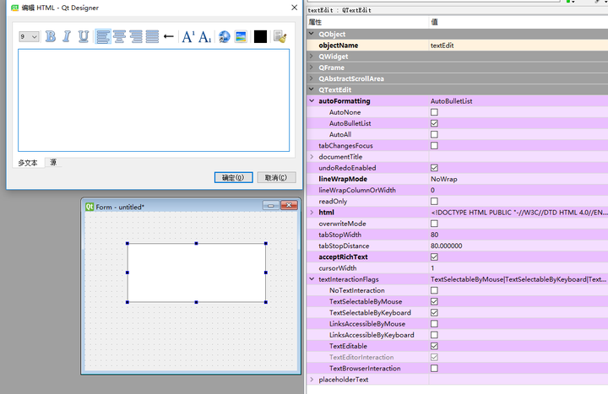Insert a hyperlink with globe icon

click(x=224, y=36)
